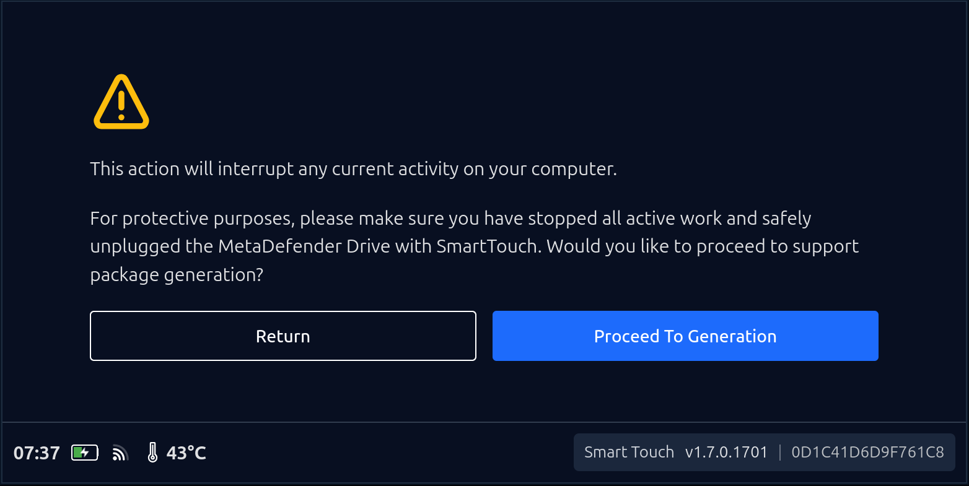
Task: Click the wireless signal icon
Action: 120,454
